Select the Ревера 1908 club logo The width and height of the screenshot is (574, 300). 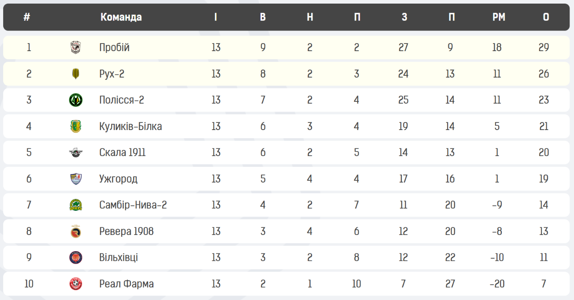[x=76, y=231]
